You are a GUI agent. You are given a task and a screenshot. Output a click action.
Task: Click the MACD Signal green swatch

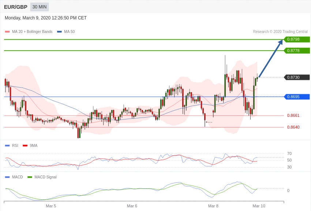pyautogui.click(x=30, y=177)
